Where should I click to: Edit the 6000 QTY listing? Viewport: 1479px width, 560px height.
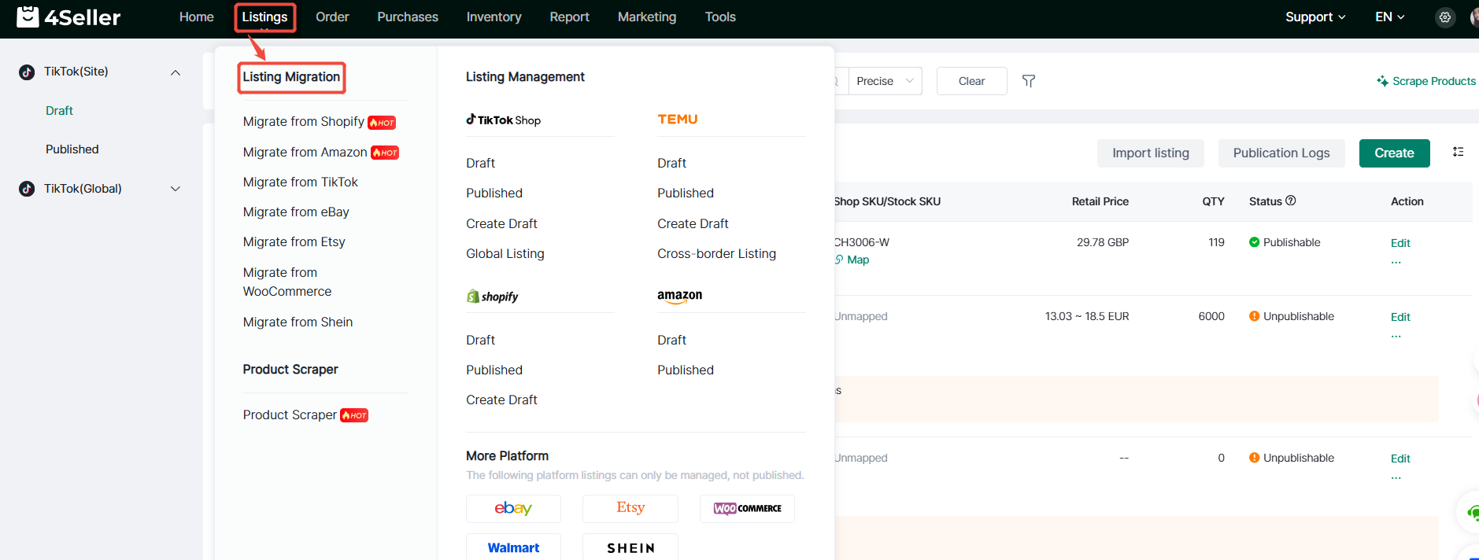[x=1400, y=317]
